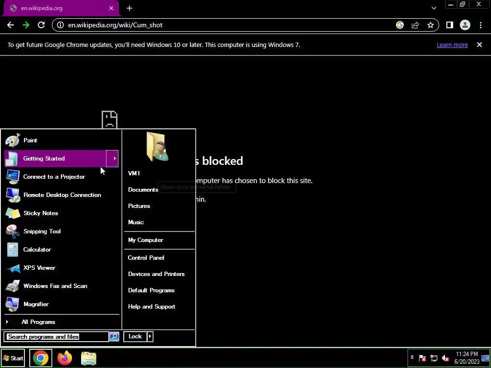Start the Calculator app

pyautogui.click(x=62, y=249)
